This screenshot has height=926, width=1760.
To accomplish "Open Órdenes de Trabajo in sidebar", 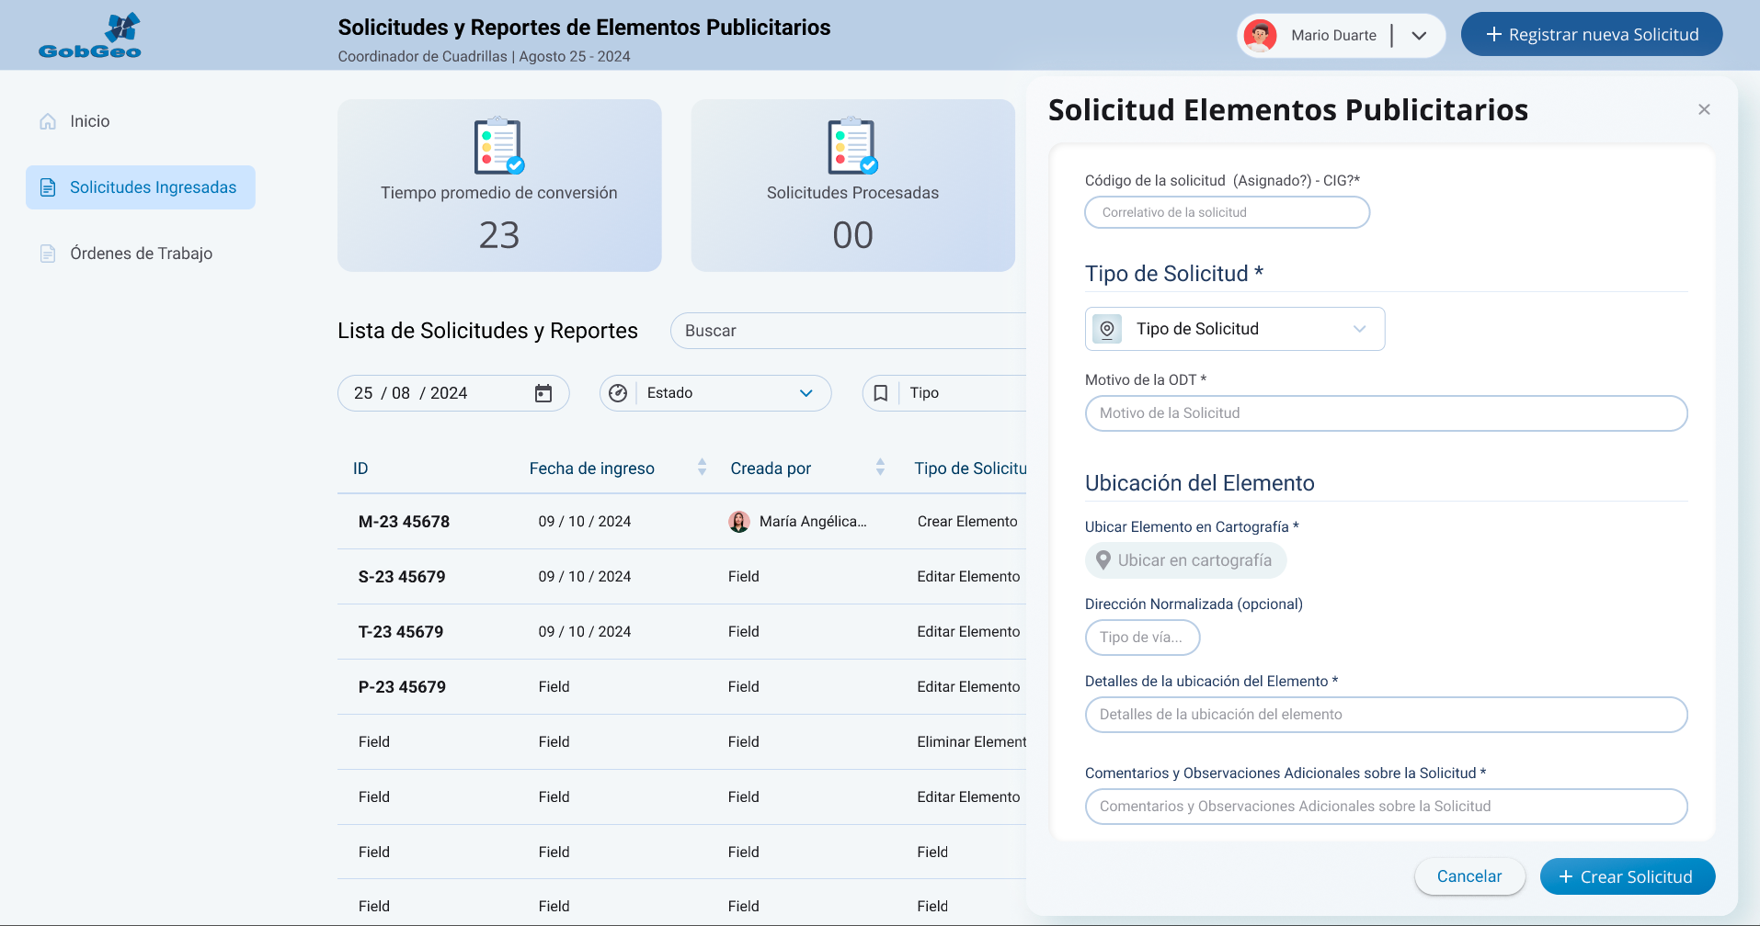I will tap(141, 254).
